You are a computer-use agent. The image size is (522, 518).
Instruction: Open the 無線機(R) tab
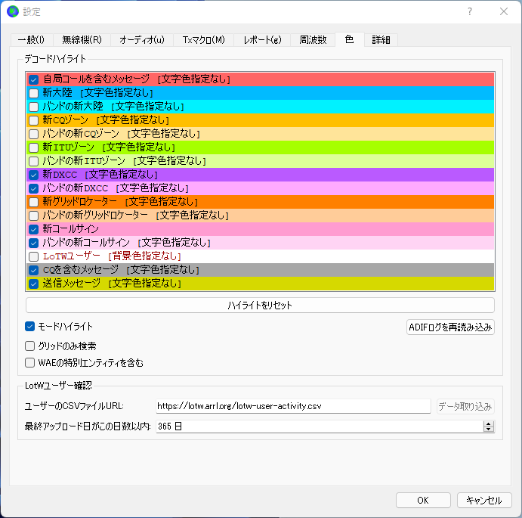click(x=82, y=40)
